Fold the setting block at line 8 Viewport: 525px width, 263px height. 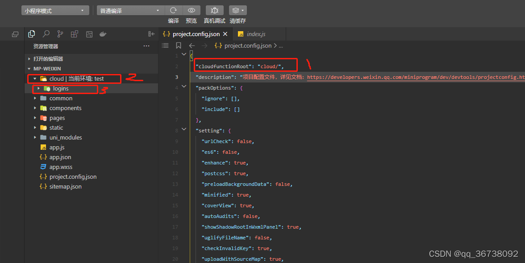pos(184,129)
